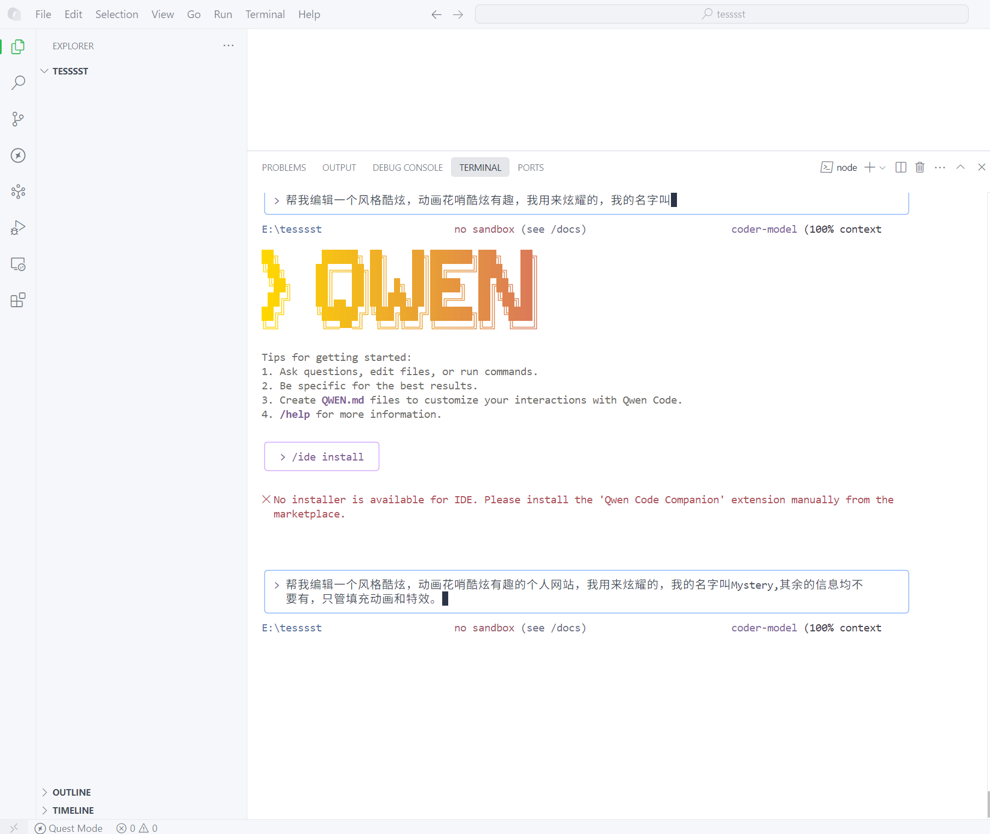Click the application logo in title bar
Screen dimensions: 990x834
pos(14,14)
